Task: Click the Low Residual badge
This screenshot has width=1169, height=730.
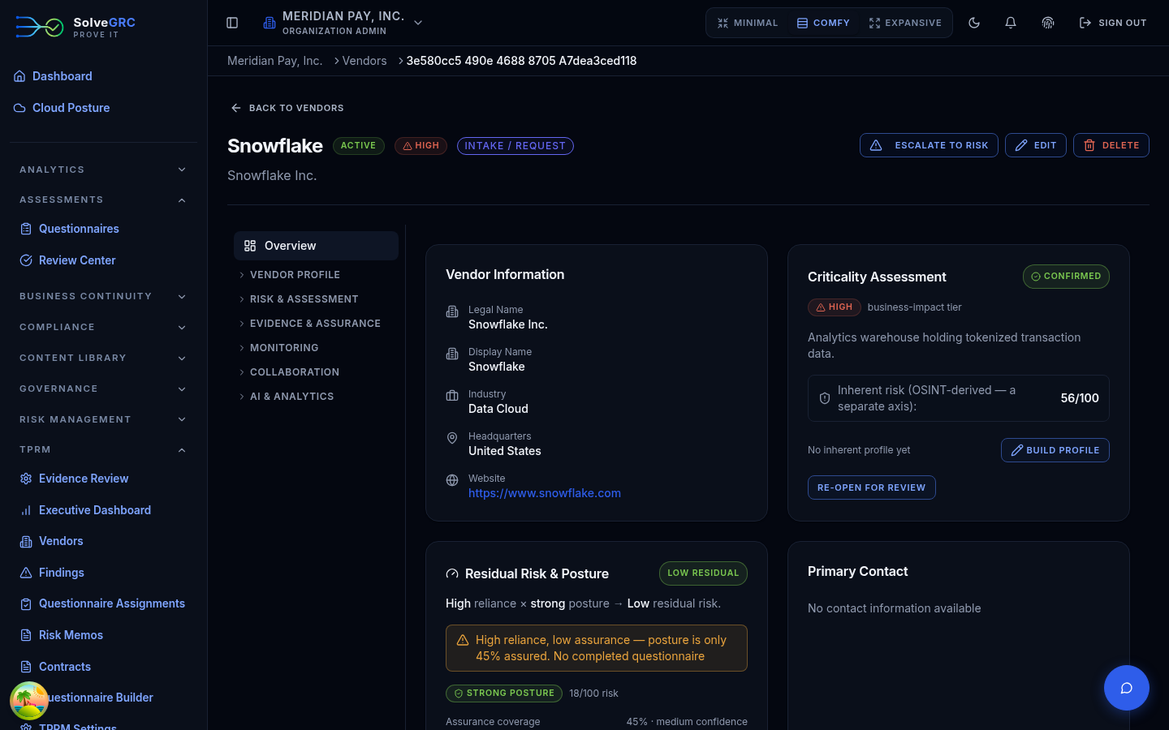Action: [703, 573]
